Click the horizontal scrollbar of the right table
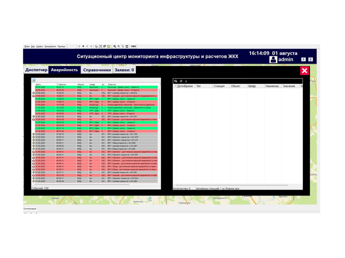This screenshot has height=258, width=345. [232, 185]
